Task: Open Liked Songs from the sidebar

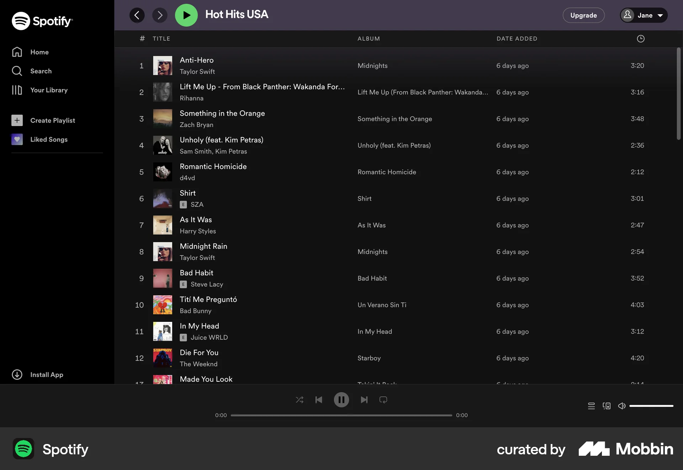Action: [49, 139]
